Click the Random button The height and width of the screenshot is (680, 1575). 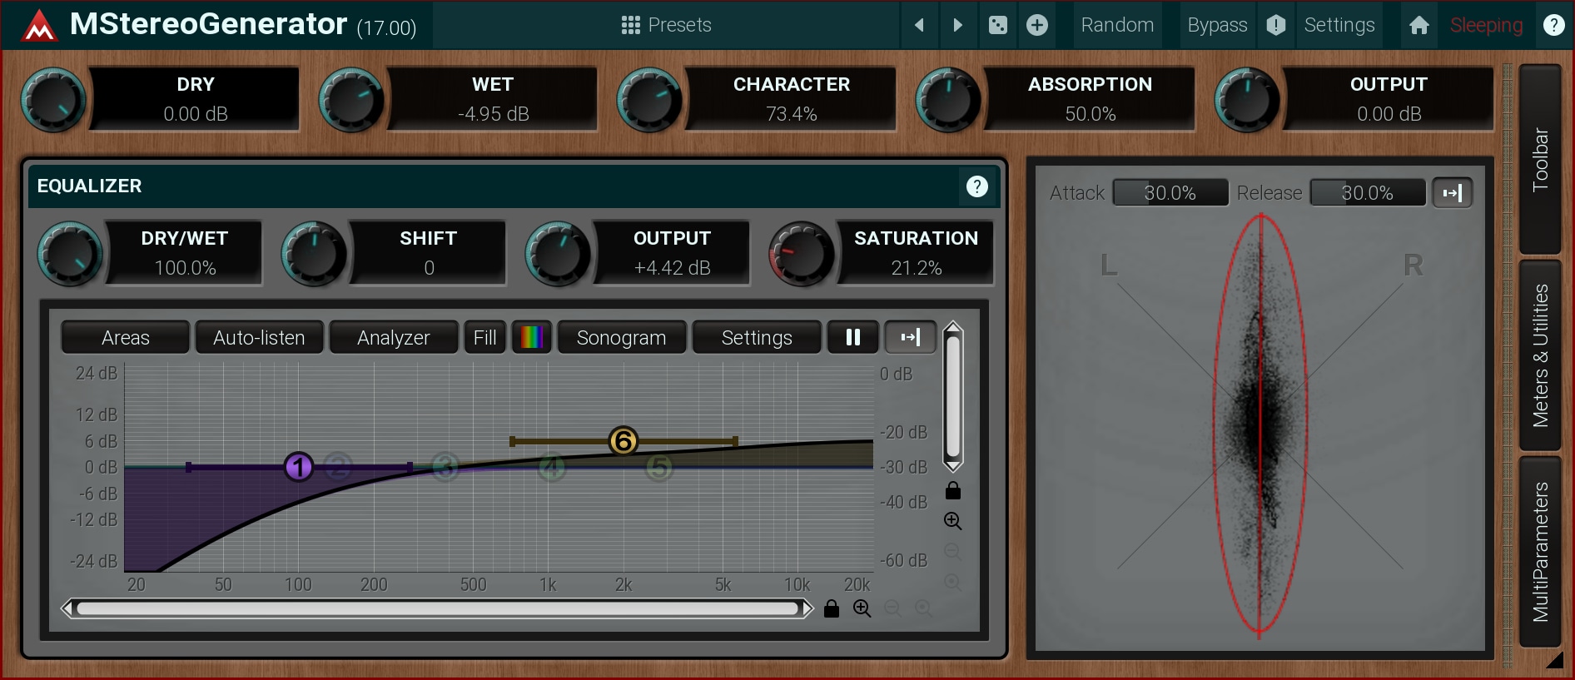[1116, 25]
